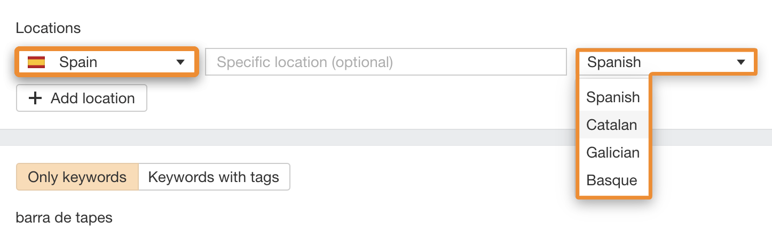
Task: Open the country selector showing Spain
Action: 107,62
